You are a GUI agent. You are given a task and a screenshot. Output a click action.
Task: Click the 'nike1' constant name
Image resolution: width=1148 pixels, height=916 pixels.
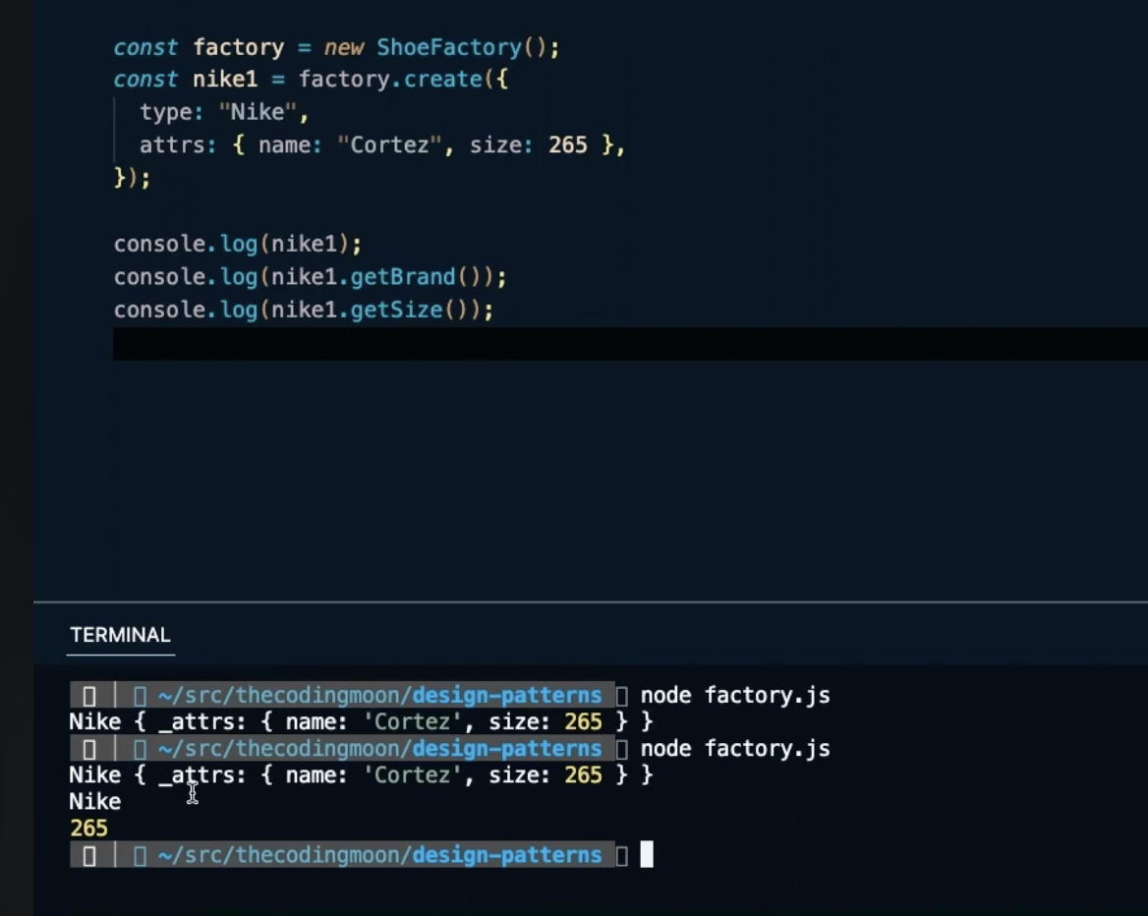[225, 79]
